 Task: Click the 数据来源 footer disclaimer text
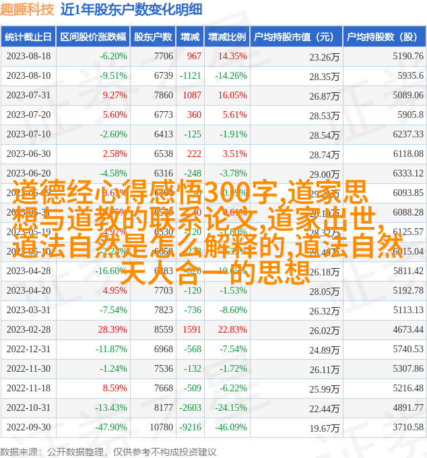108,452
